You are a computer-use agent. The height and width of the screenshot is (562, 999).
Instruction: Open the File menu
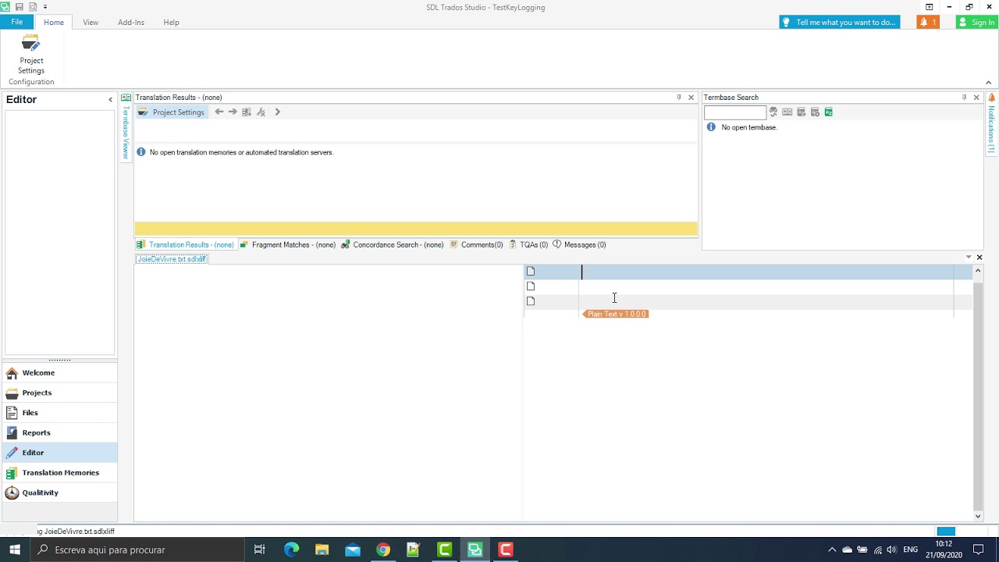pyautogui.click(x=16, y=22)
